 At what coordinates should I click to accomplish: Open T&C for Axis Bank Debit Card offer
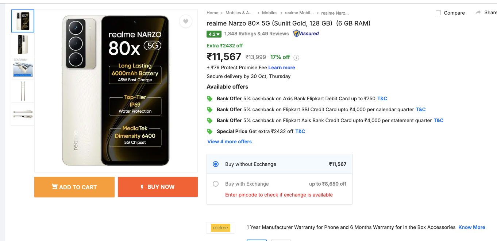point(382,98)
